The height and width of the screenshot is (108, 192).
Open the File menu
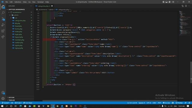(x=7, y=2)
